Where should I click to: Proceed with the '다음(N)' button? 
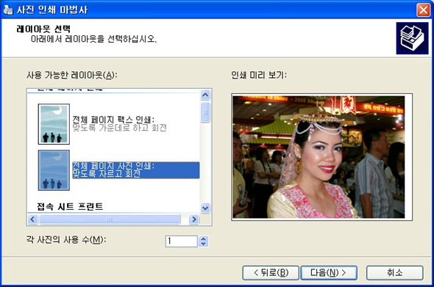[329, 273]
